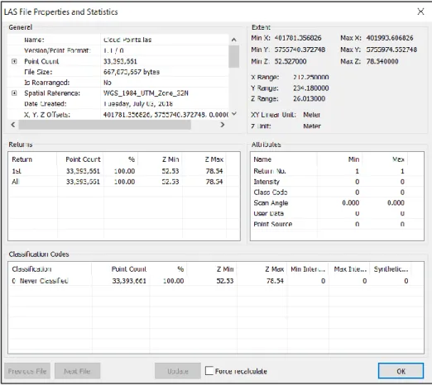Screen dimensions: 432x385
Task: Click the horizontal scrollbar thumb in General
Action: pos(104,125)
